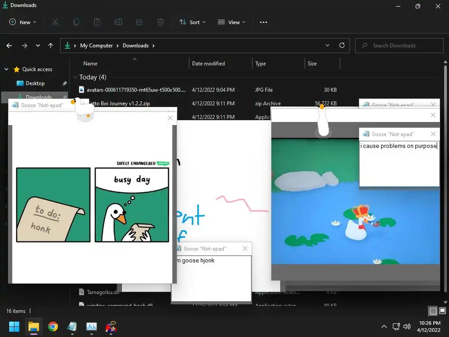Collapse the Quick access tree
This screenshot has width=449, height=337.
(x=6, y=69)
